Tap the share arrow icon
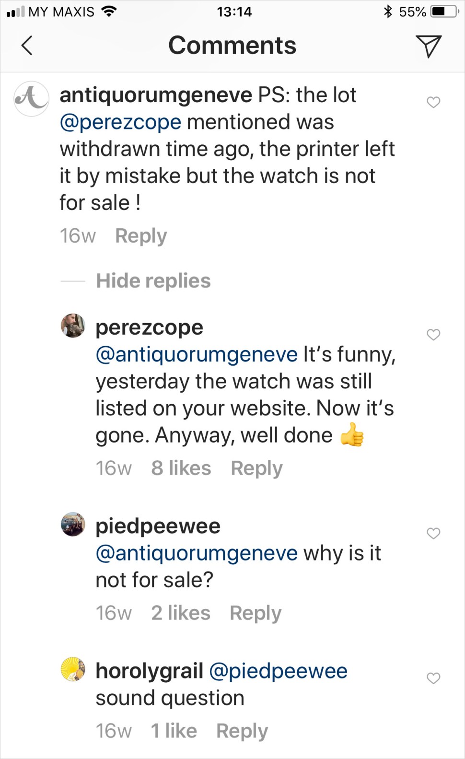 (430, 46)
